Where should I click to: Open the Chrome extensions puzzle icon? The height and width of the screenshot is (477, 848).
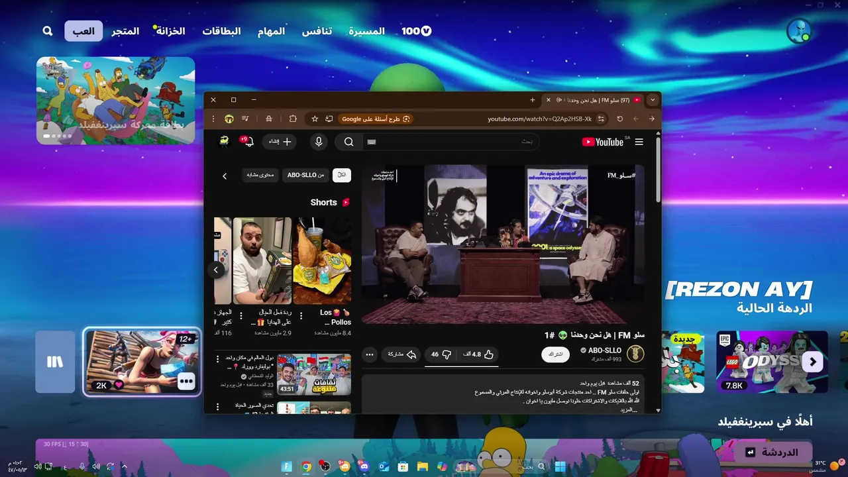pyautogui.click(x=293, y=119)
